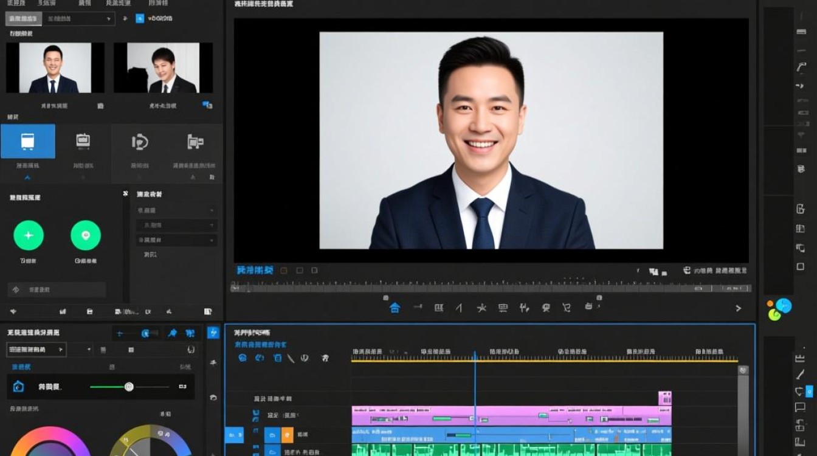Image resolution: width=817 pixels, height=456 pixels.
Task: Switch to the blue-text tab above the slider
Action: 21,367
